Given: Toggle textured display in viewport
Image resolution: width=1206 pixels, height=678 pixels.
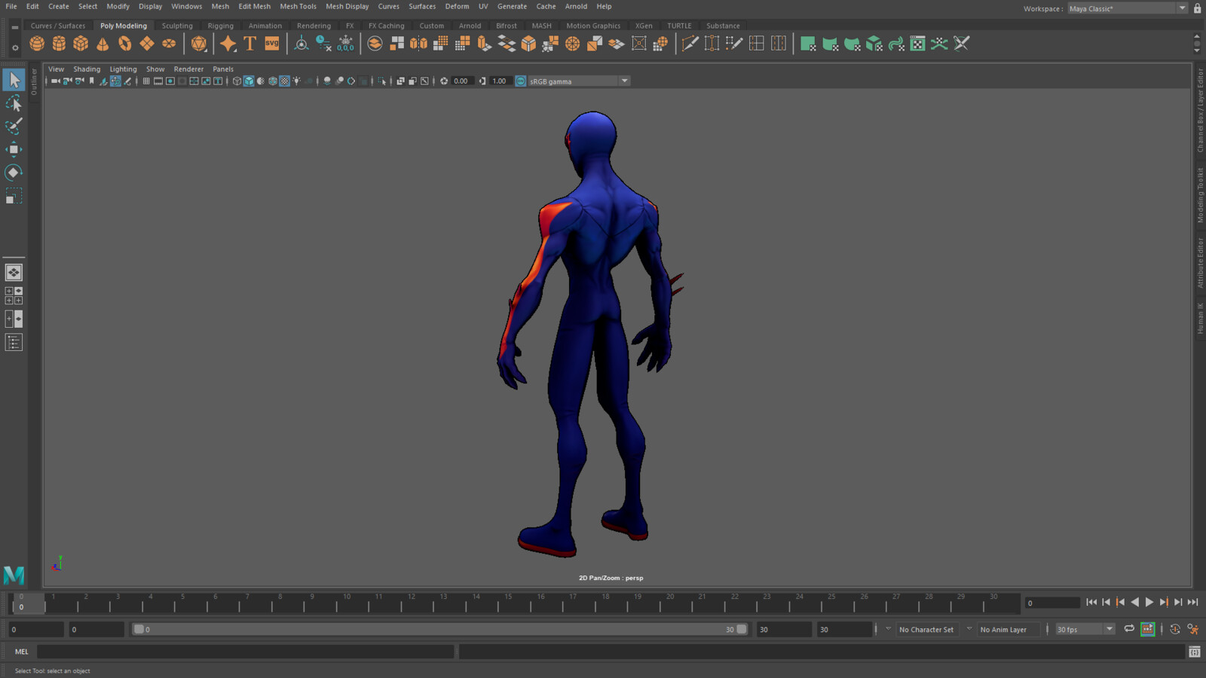Looking at the screenshot, I should click(x=285, y=81).
